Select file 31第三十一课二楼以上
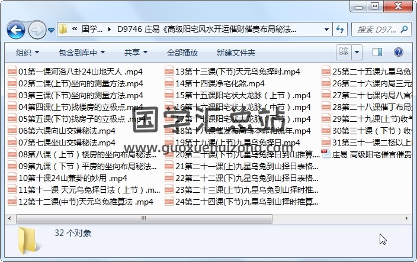The height and width of the screenshot is (262, 417). coord(367,143)
